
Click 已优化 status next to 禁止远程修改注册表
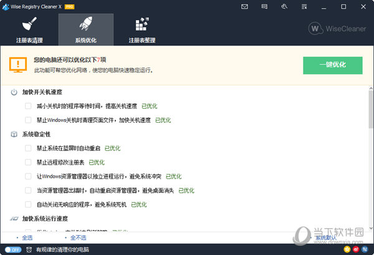[97, 163]
